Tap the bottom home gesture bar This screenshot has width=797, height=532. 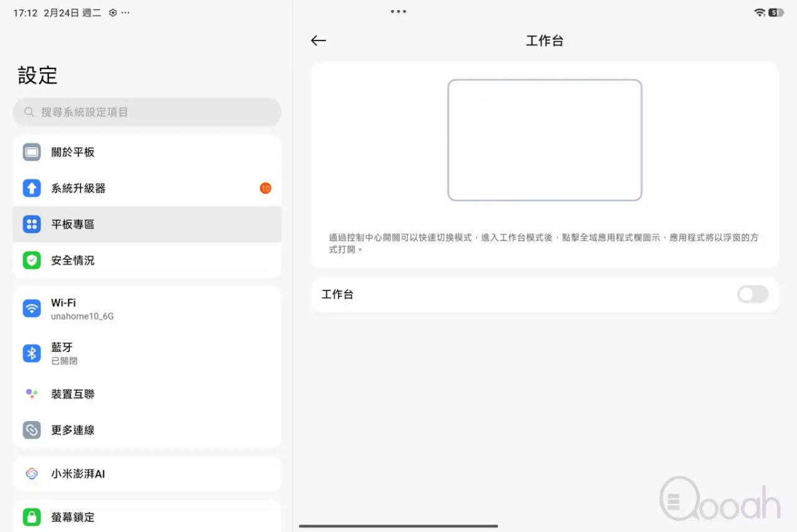(x=398, y=526)
